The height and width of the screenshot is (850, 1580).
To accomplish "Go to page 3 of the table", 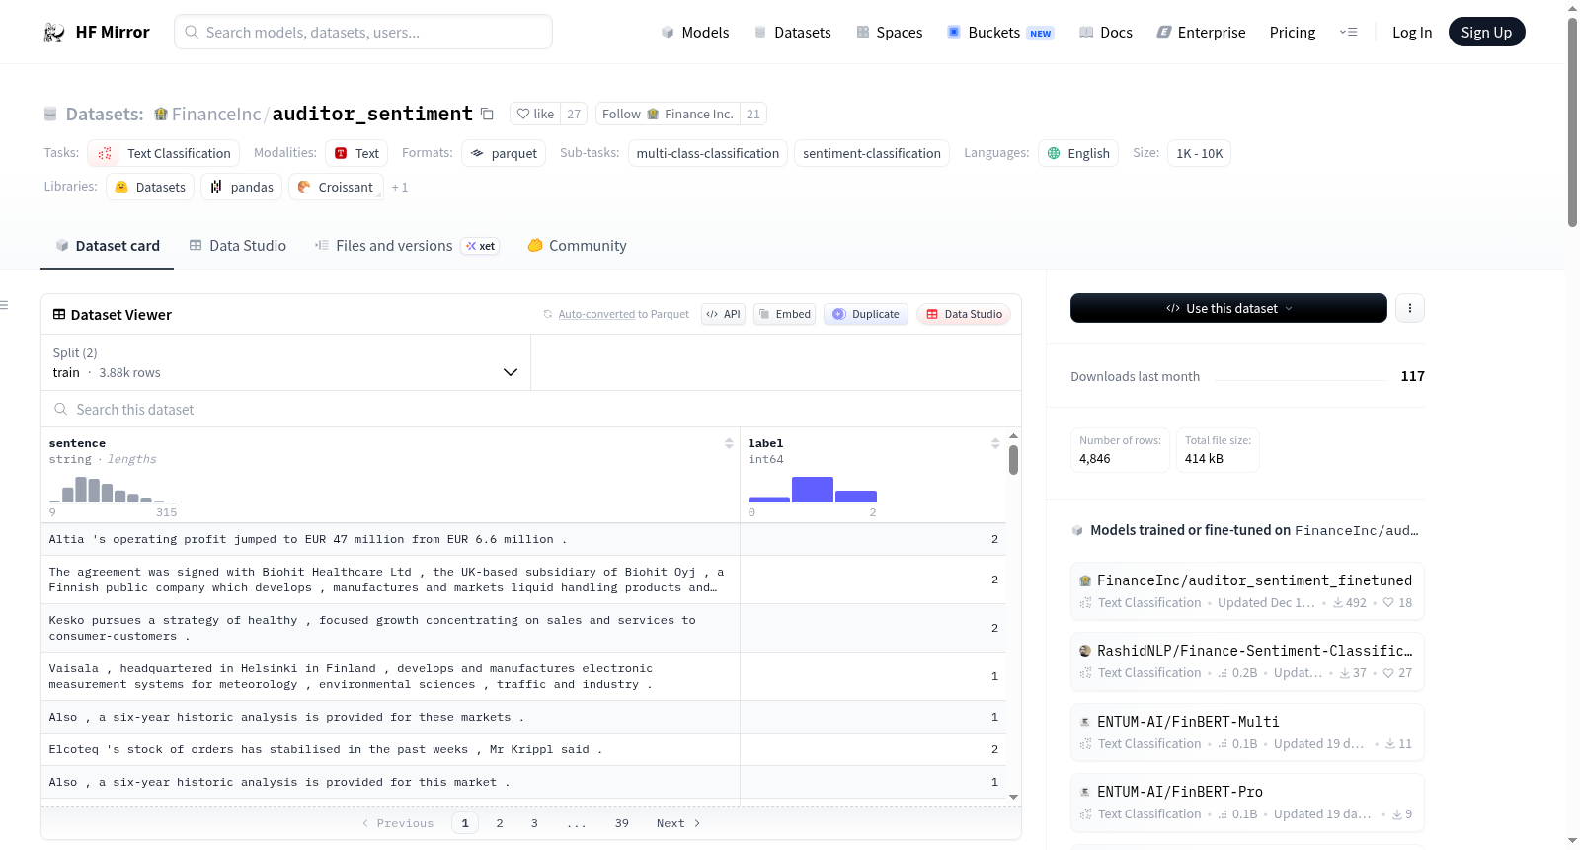I will click(534, 823).
